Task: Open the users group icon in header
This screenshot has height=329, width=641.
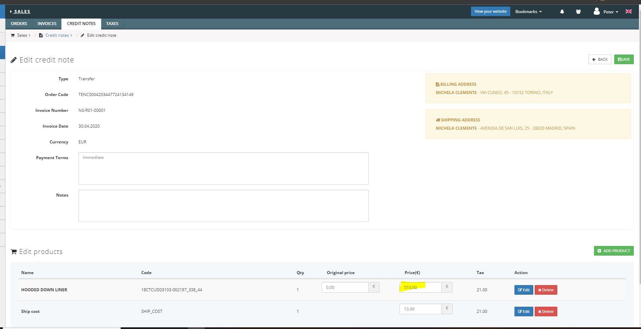Action: click(x=578, y=12)
